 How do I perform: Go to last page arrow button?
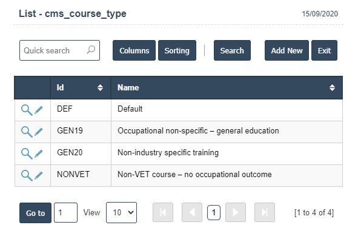point(265,212)
